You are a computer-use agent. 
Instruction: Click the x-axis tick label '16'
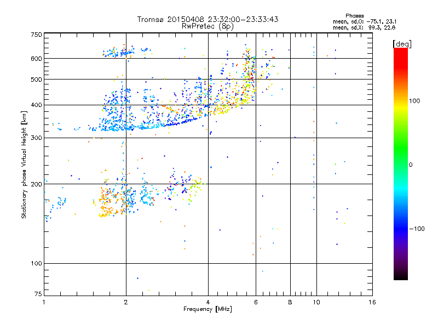372,302
